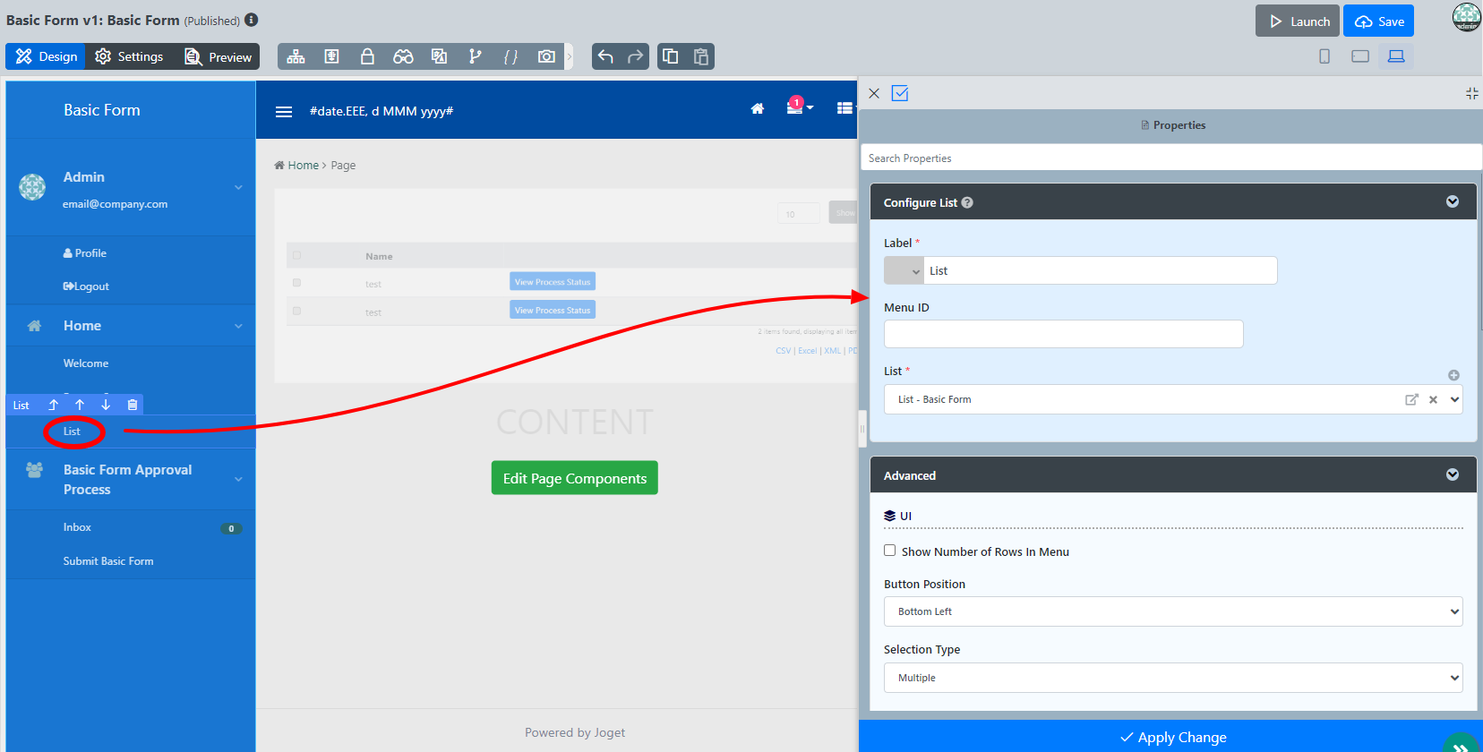This screenshot has height=752, width=1483.
Task: Move the List menu down with arrow
Action: pyautogui.click(x=106, y=405)
